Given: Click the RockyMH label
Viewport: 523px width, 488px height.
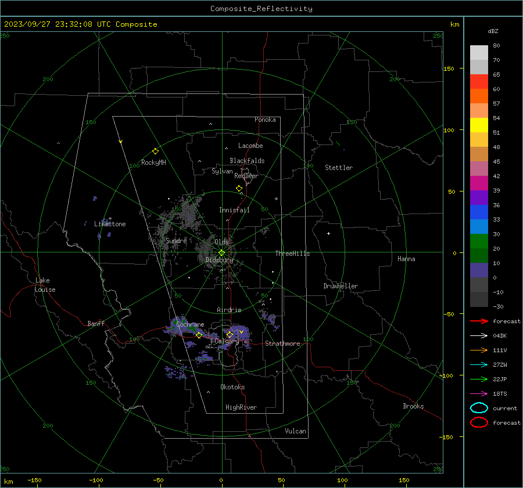Looking at the screenshot, I should coord(153,162).
